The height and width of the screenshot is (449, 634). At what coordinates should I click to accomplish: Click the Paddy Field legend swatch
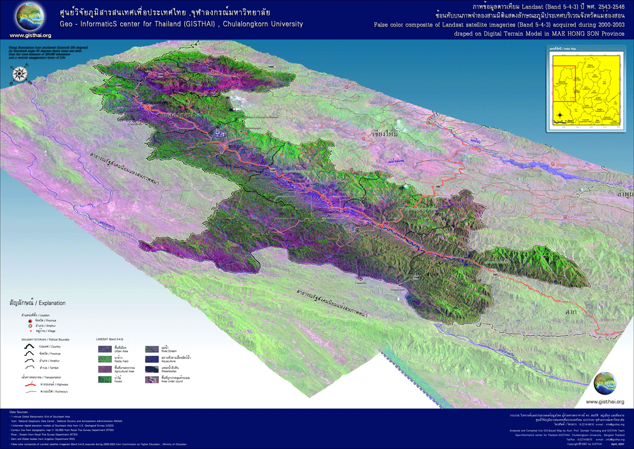click(x=105, y=359)
